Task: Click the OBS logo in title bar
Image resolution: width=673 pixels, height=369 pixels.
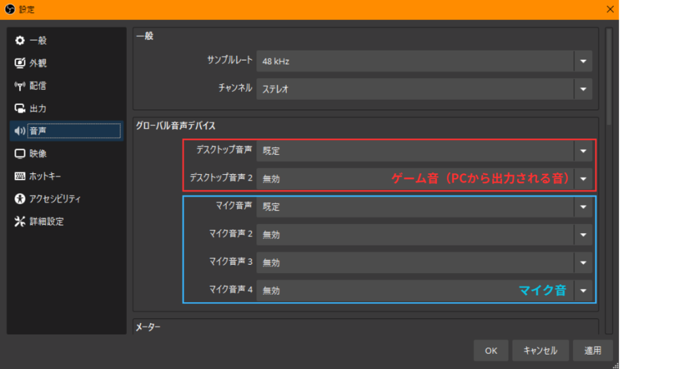Action: click(9, 9)
